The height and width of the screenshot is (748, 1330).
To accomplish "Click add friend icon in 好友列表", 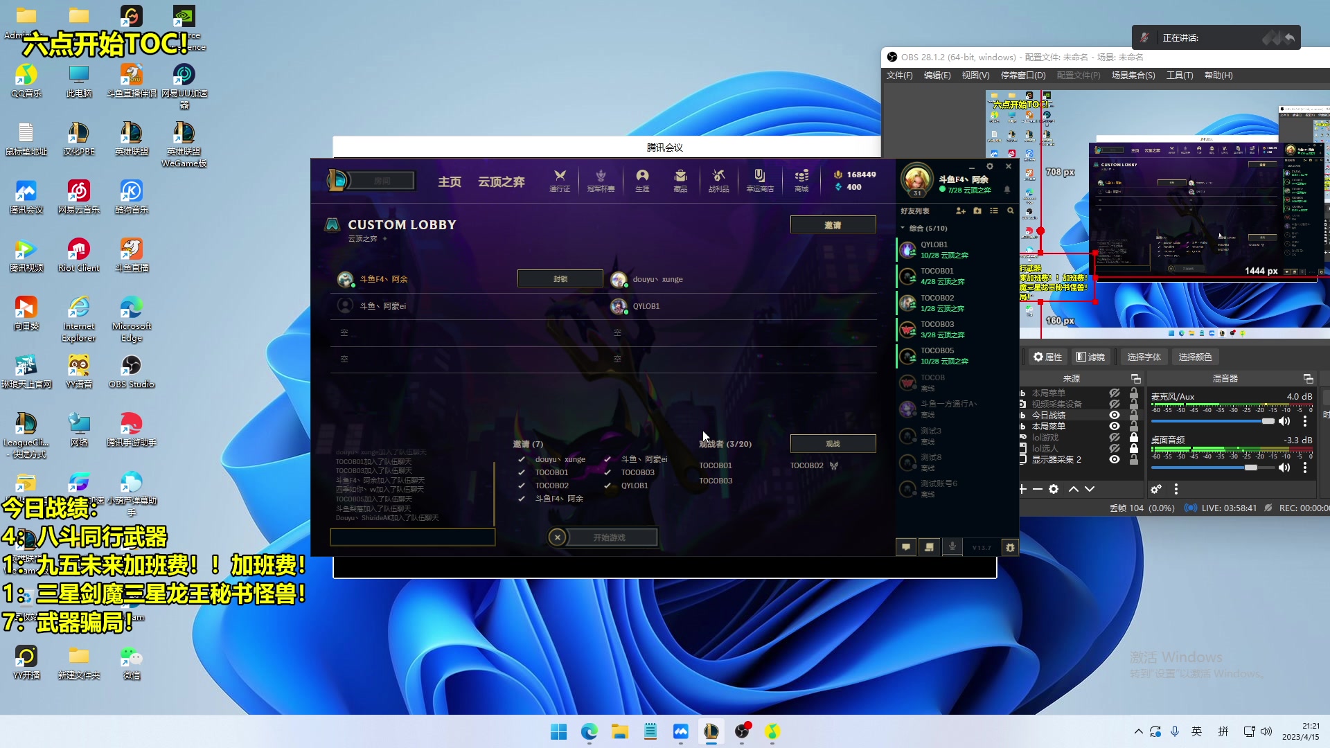I will pyautogui.click(x=960, y=211).
